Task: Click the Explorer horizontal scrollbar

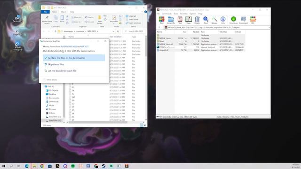Action: [x=98, y=122]
